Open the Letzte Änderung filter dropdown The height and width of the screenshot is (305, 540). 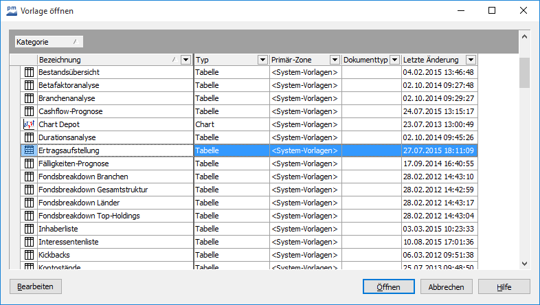(471, 60)
